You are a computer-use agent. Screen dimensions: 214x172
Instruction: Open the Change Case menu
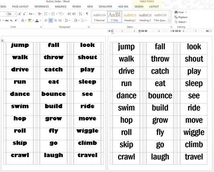31,14
